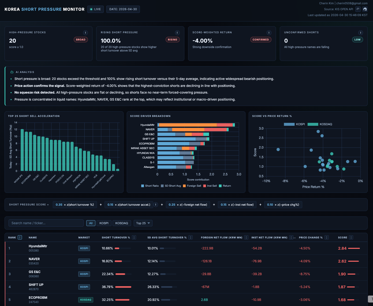Image resolution: width=373 pixels, height=306 pixels.
Task: Hide the Foreign Sell series via legend
Action: pyautogui.click(x=192, y=186)
